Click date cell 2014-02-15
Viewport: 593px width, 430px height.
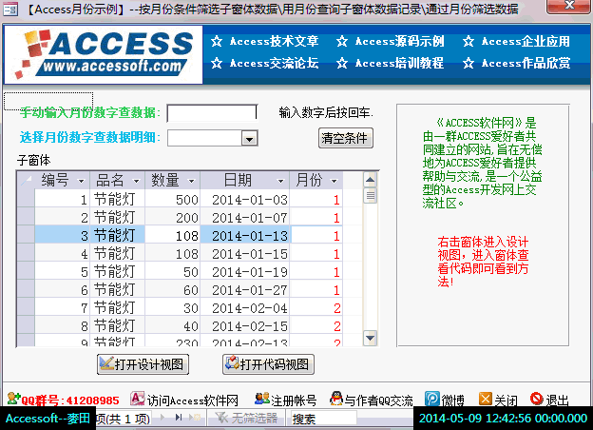pyautogui.click(x=245, y=326)
